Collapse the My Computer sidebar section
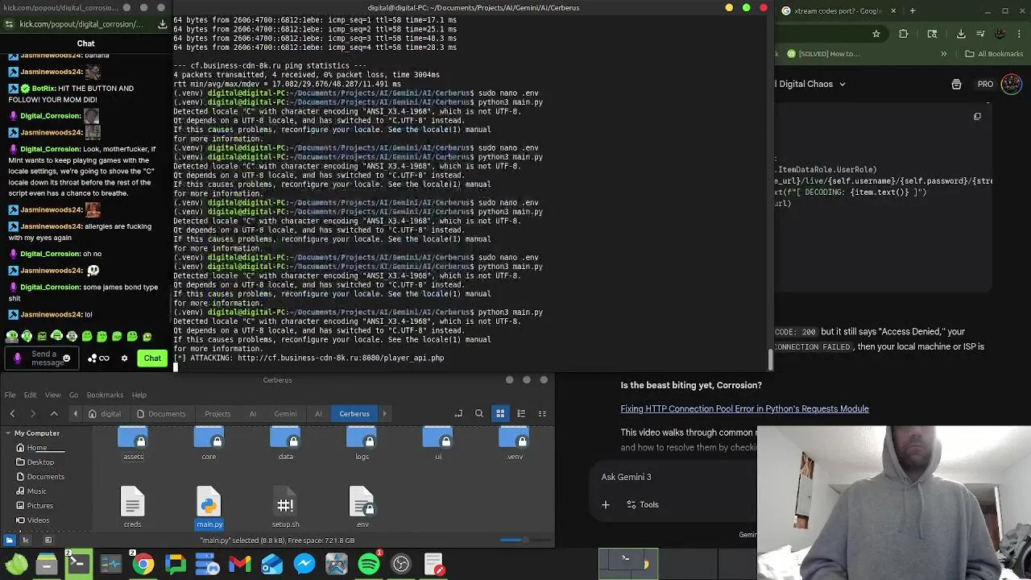1031x580 pixels. pyautogui.click(x=8, y=433)
